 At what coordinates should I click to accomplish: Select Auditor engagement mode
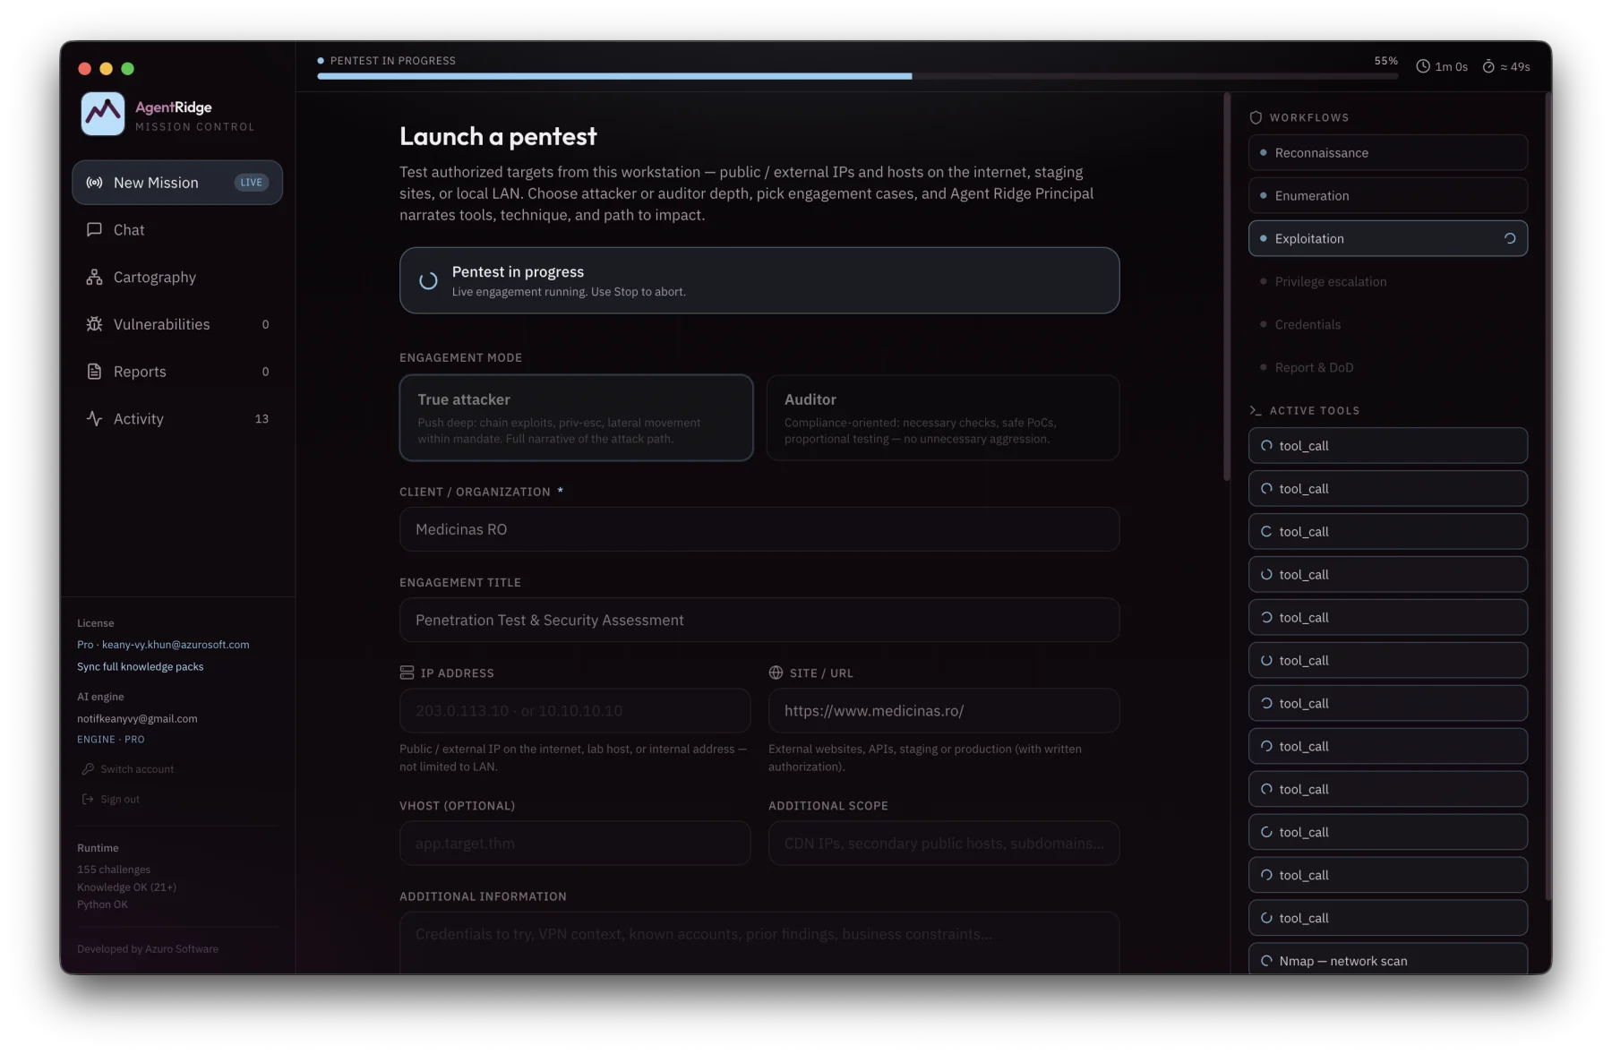click(x=943, y=417)
